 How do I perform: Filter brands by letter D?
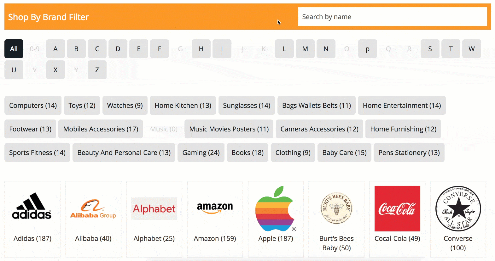click(x=118, y=49)
